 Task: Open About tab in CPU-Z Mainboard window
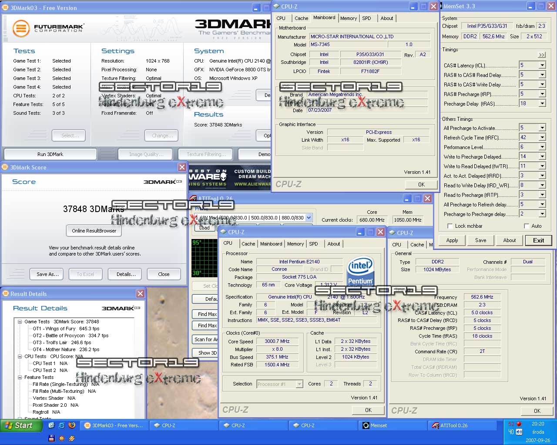click(387, 18)
